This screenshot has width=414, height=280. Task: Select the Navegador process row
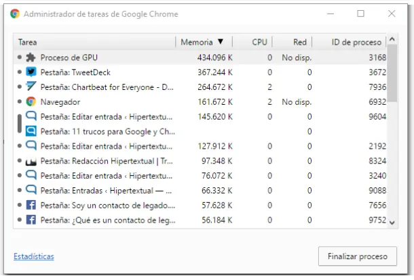click(200, 101)
